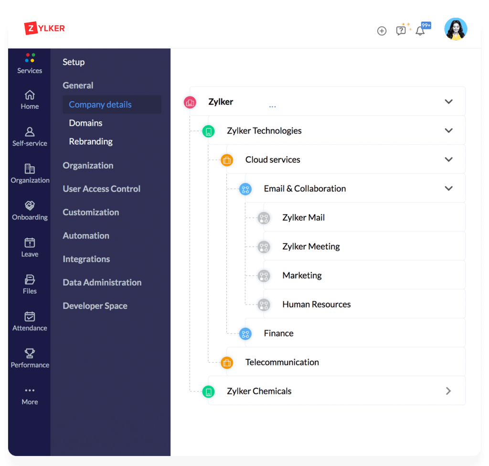
Task: Click the plus icon in top bar
Action: (382, 31)
